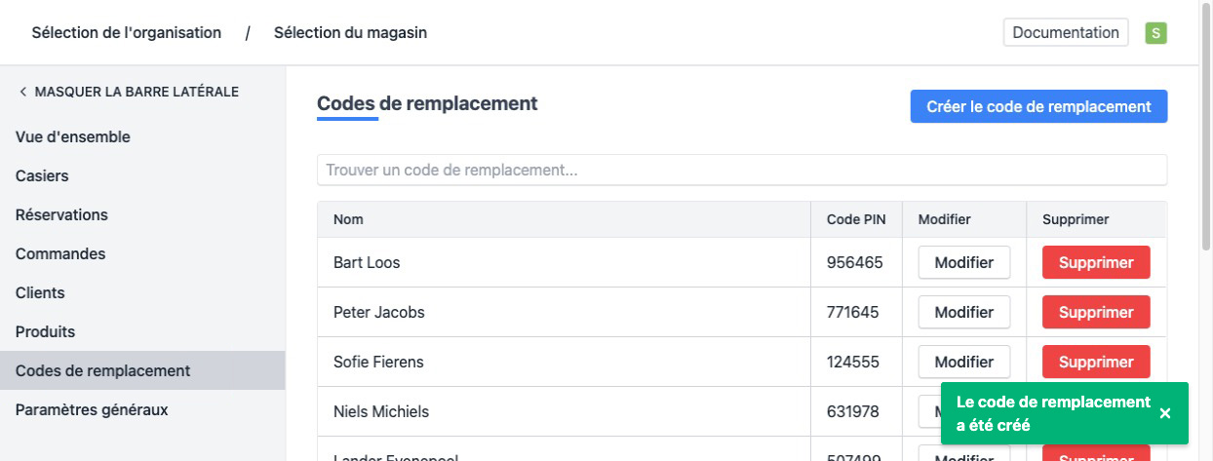
Task: Open the Documentation link
Action: 1065,33
